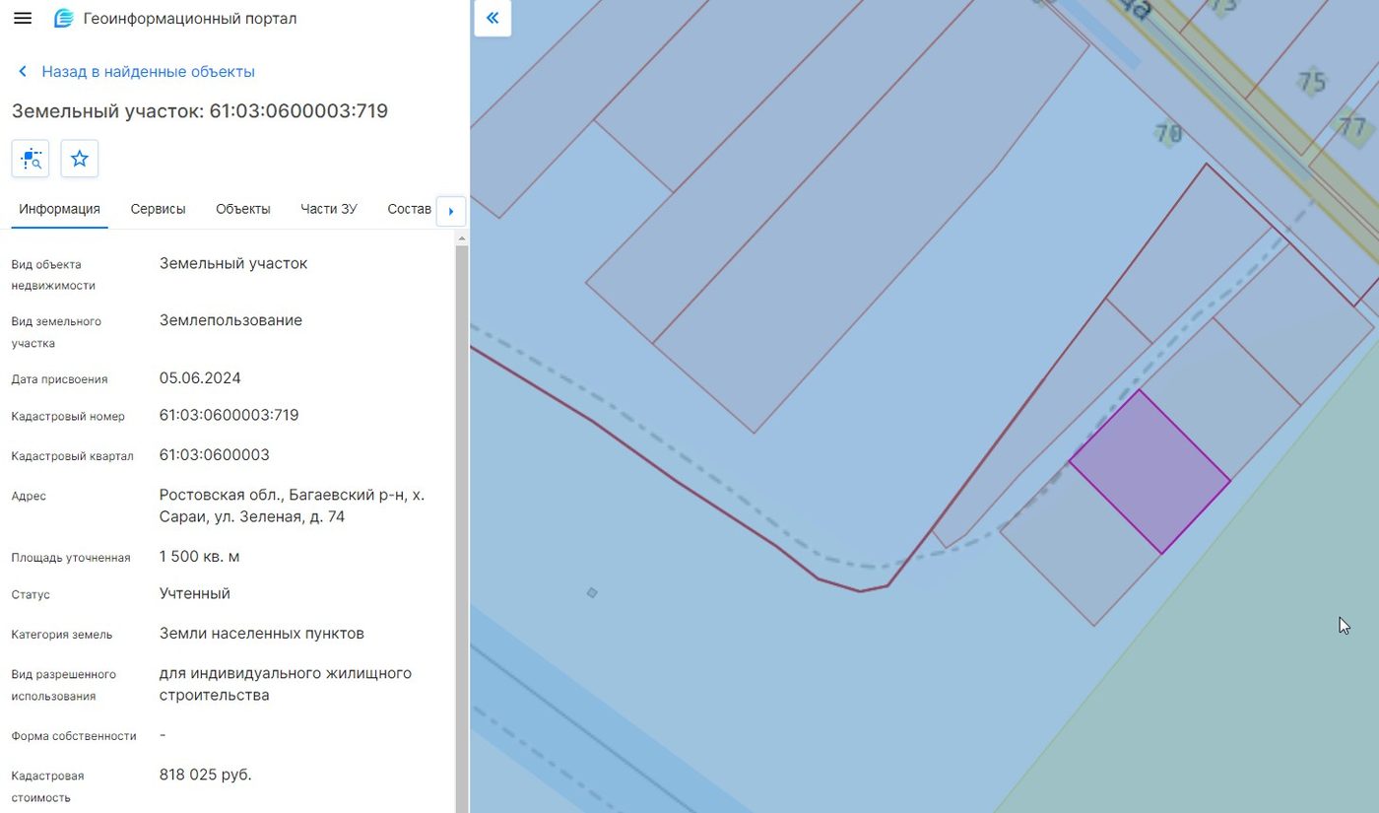The width and height of the screenshot is (1379, 813).
Task: Click the date value 05.06.2024
Action: click(200, 378)
